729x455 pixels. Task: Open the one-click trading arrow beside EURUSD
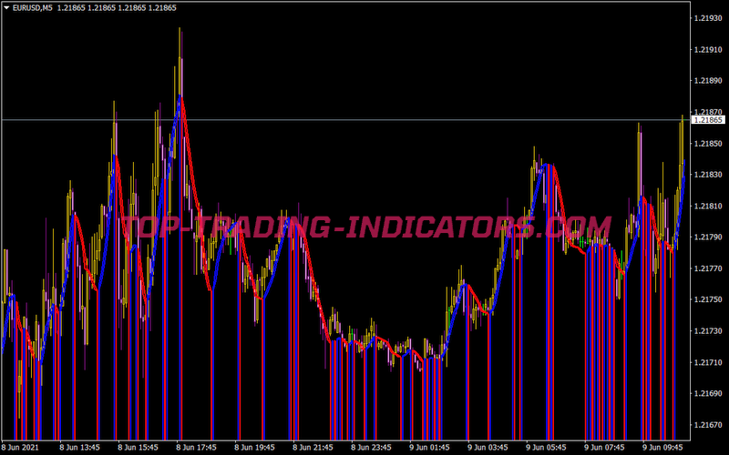(6, 7)
